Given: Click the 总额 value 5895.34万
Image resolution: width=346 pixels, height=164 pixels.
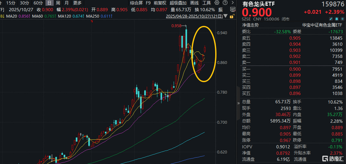Looking at the screenshot, I should (x=280, y=121).
